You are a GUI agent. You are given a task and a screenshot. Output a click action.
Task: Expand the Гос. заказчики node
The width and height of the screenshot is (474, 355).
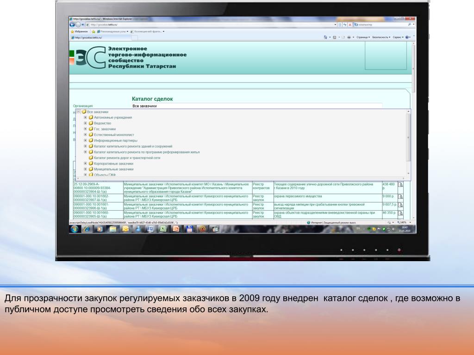[x=85, y=129]
